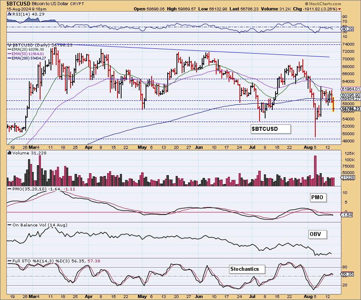The height and width of the screenshot is (300, 361).
Task: Click the bar icon before $BTCUSD (Daily) legend
Action: 10,45
